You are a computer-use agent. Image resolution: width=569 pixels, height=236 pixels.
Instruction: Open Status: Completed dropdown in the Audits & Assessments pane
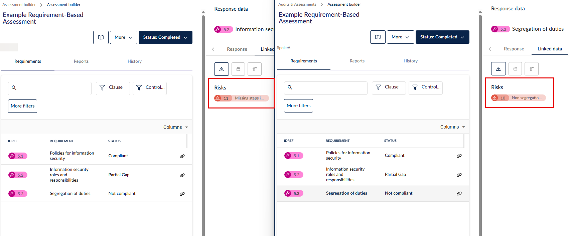(442, 37)
